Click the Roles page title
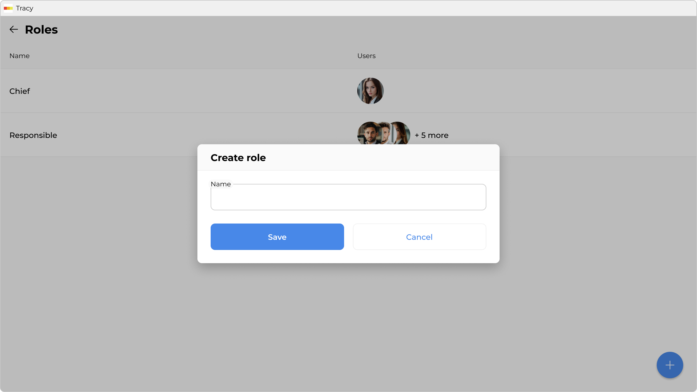 (41, 29)
